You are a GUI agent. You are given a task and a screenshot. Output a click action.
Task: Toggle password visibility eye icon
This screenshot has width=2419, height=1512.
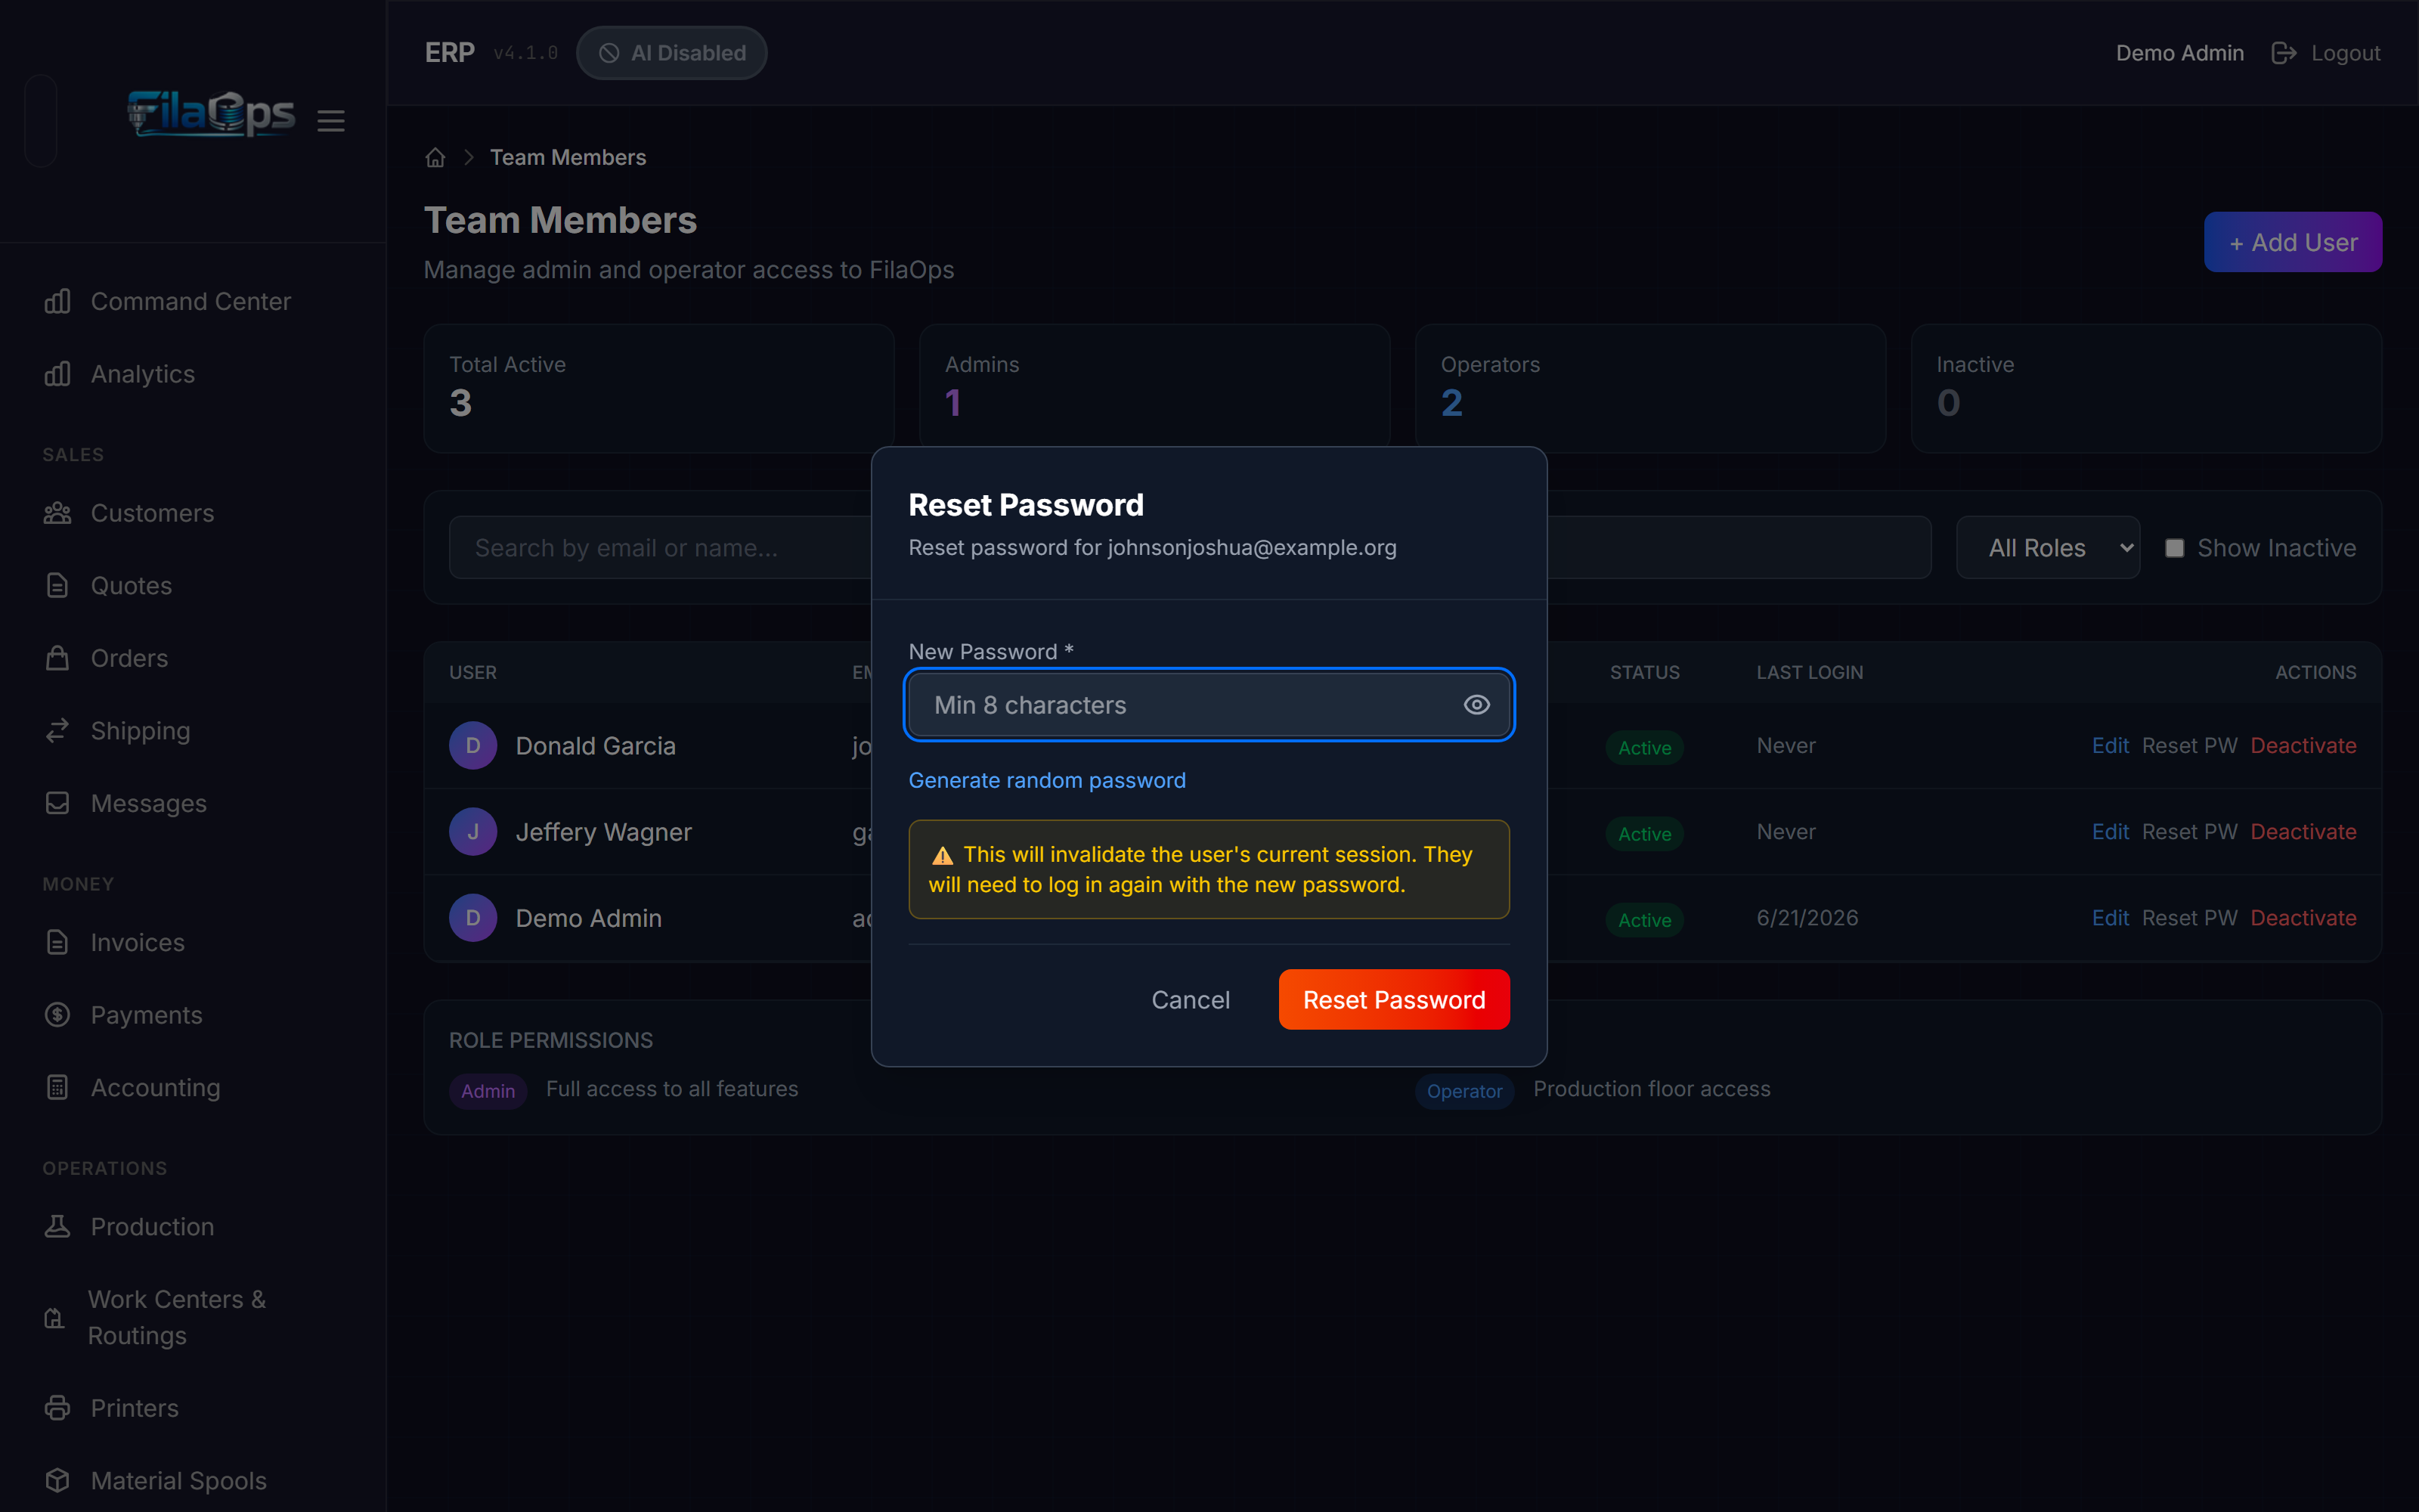pos(1476,705)
